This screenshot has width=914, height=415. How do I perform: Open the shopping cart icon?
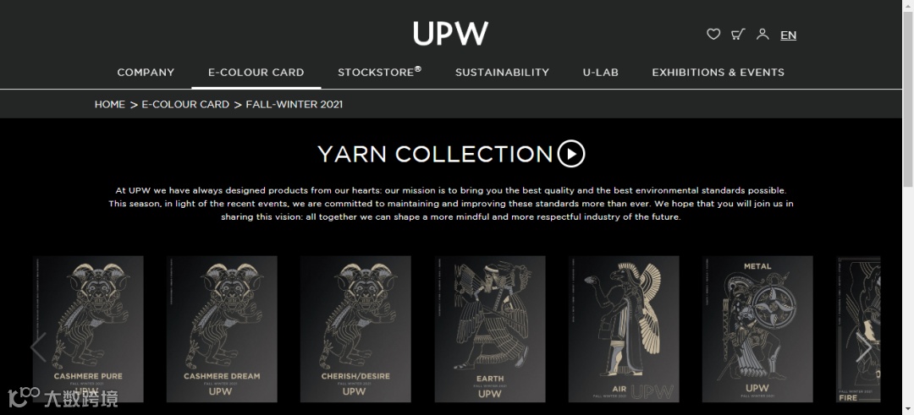[738, 35]
